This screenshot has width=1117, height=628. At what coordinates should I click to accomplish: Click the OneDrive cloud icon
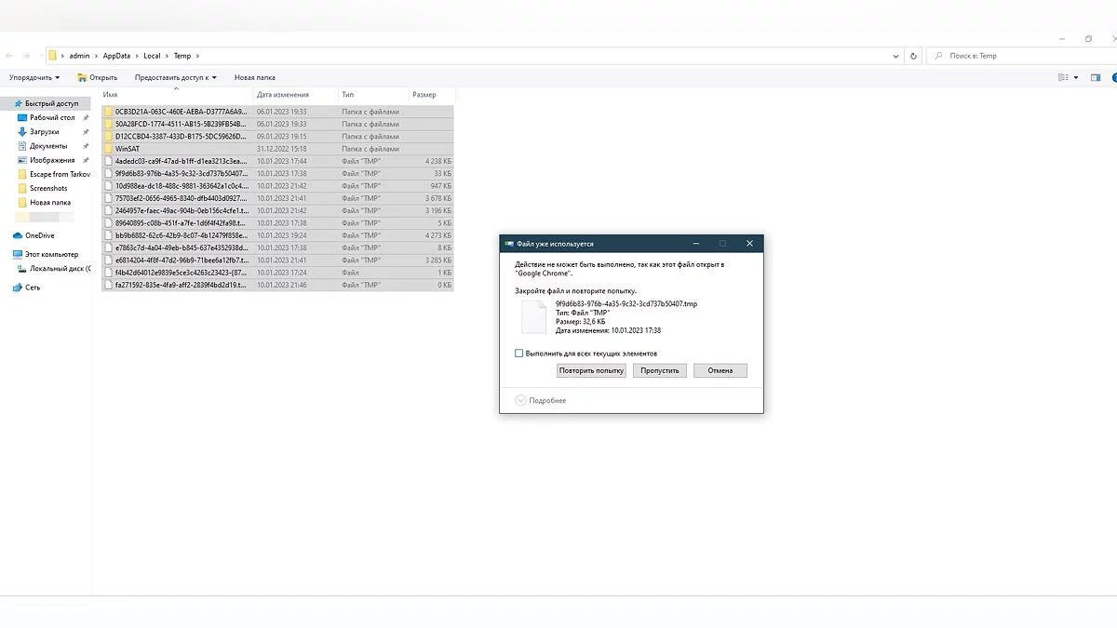[18, 235]
